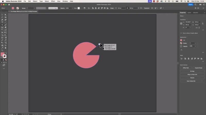Expand Text to Vector Graphic section
Image resolution: width=206 pixels, height=115 pixels.
tap(181, 33)
